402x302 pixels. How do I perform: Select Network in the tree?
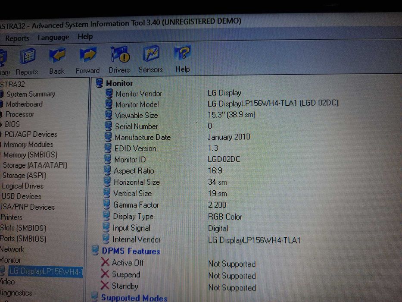[12, 249]
